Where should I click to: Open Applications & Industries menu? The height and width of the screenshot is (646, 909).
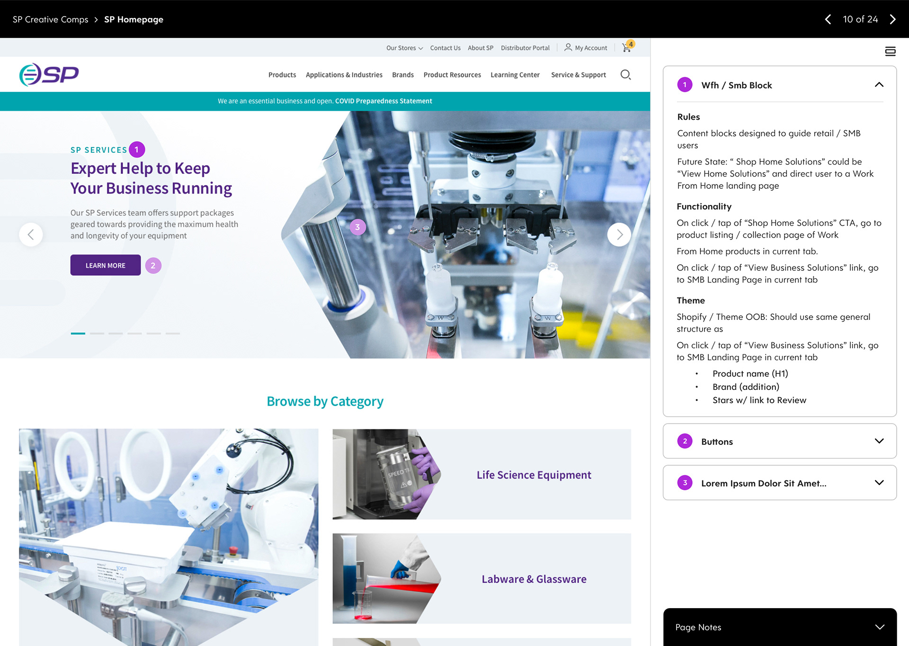pos(344,75)
